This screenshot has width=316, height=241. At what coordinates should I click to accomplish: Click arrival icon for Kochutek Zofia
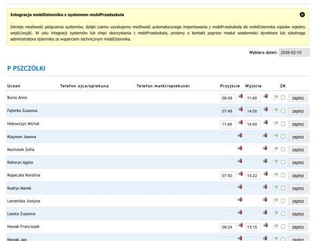point(240,148)
